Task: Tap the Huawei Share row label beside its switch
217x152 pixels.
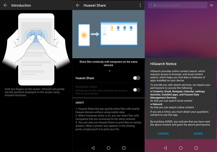Action: (x=85, y=78)
